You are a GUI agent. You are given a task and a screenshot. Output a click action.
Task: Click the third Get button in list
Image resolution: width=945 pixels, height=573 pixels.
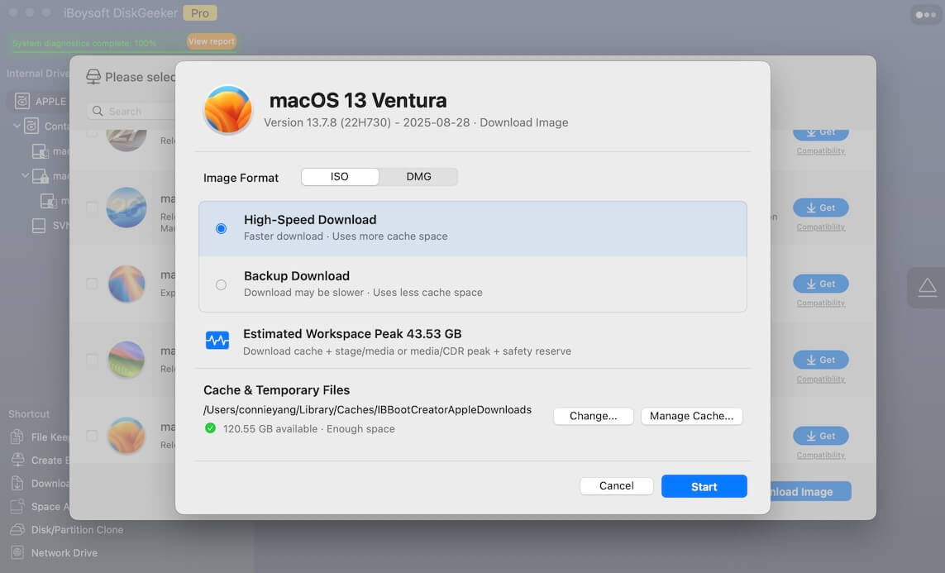(820, 283)
